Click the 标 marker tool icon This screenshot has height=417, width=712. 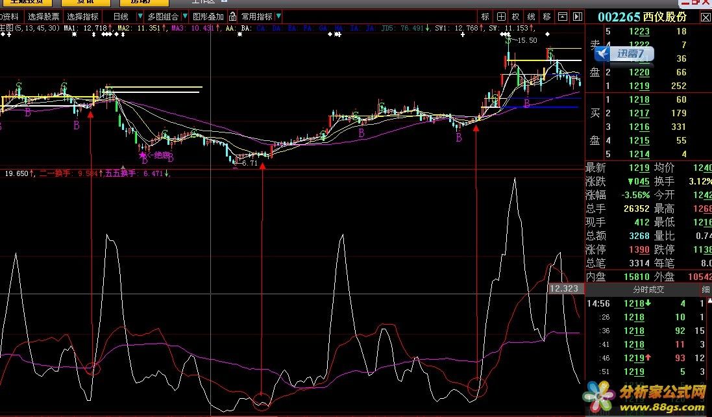[485, 17]
